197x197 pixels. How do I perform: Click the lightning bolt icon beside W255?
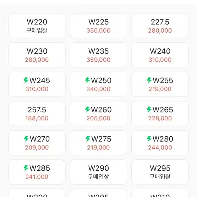149,80
